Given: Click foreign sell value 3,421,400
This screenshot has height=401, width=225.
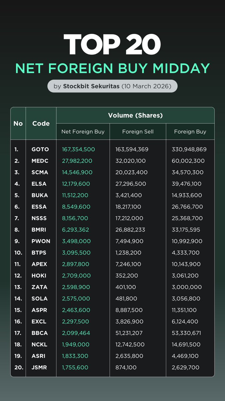Looking at the screenshot, I should [x=129, y=195].
